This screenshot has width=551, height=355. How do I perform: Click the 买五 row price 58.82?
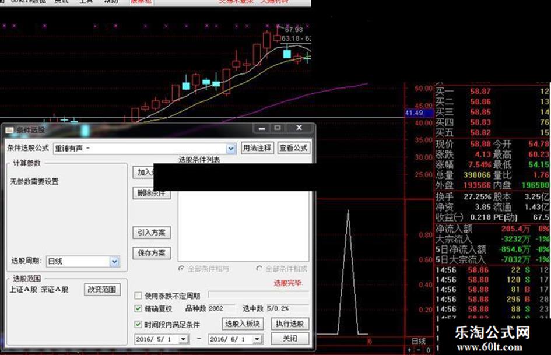point(480,132)
